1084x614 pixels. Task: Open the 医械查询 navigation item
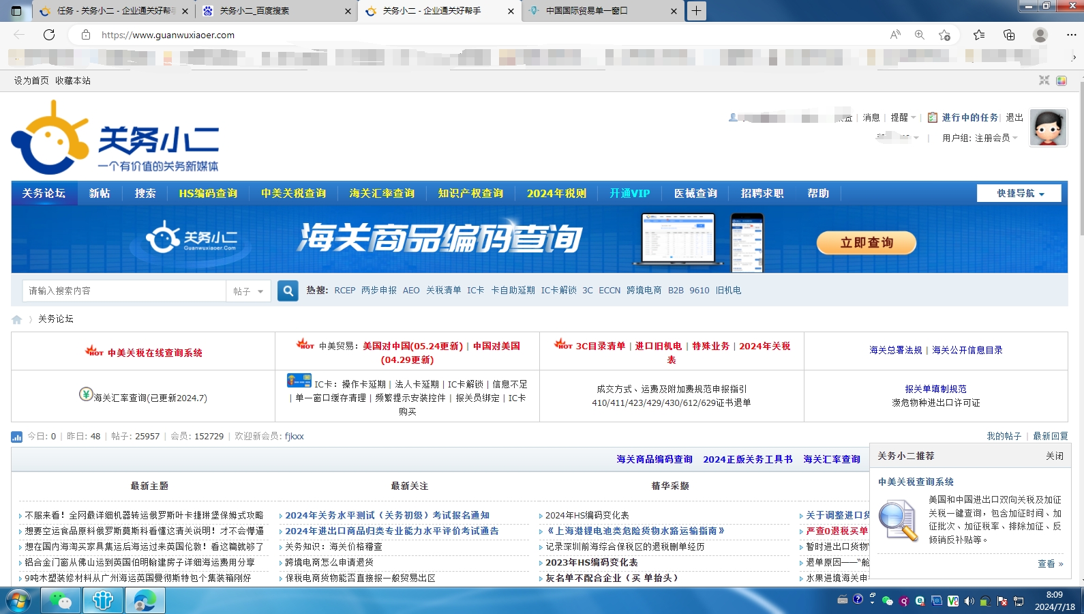coord(696,193)
